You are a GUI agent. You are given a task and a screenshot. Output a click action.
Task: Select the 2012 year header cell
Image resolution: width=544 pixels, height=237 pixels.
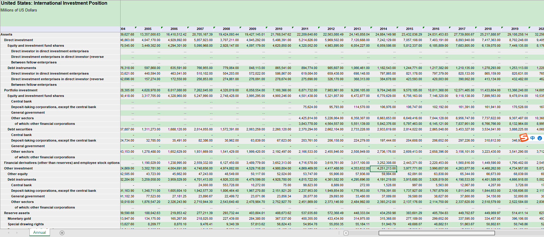pos(331,29)
